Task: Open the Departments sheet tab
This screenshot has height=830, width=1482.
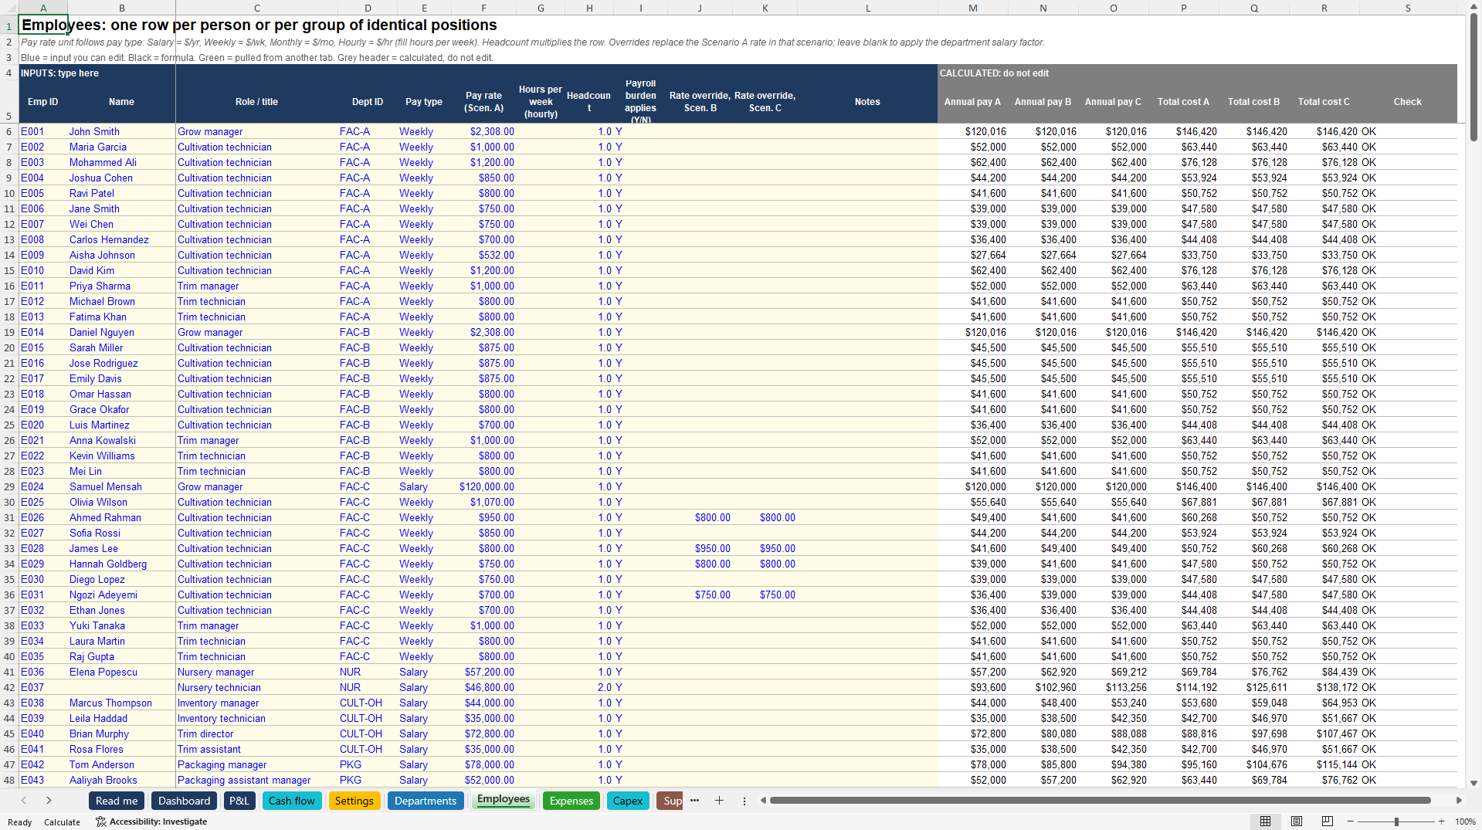Action: (x=426, y=801)
